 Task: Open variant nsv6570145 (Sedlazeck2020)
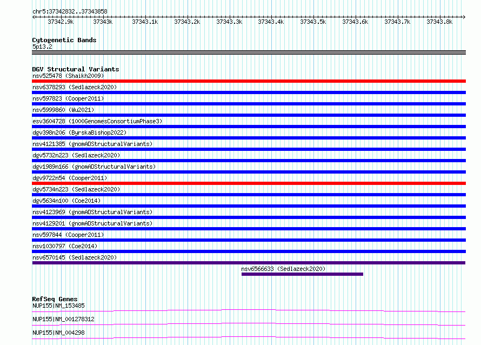(x=75, y=257)
